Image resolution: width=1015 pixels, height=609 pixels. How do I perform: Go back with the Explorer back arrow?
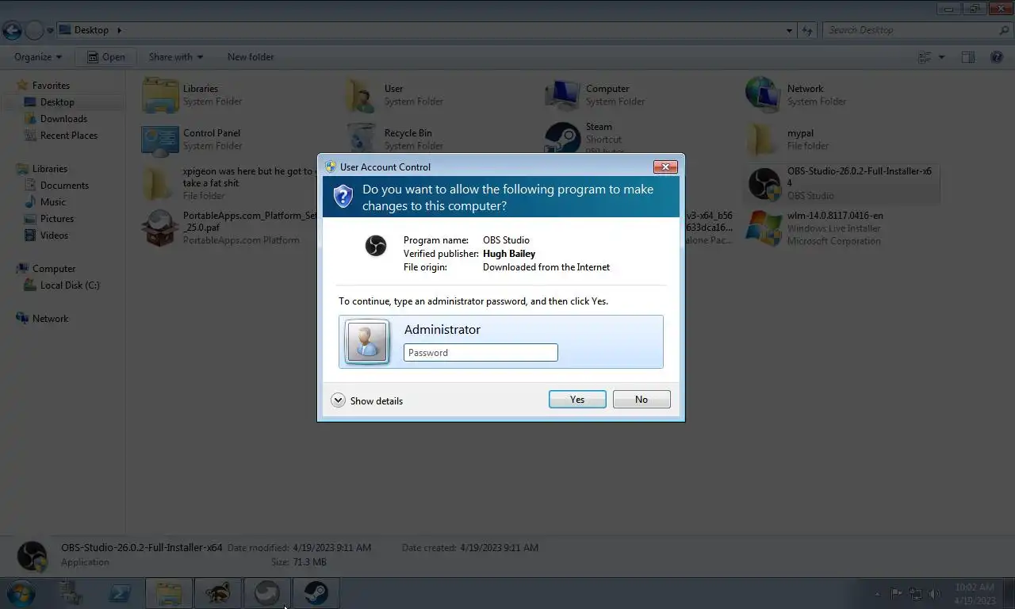coord(11,30)
